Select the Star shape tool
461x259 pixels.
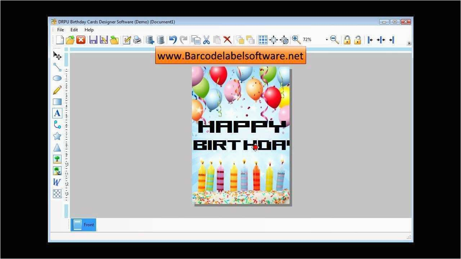tap(57, 136)
